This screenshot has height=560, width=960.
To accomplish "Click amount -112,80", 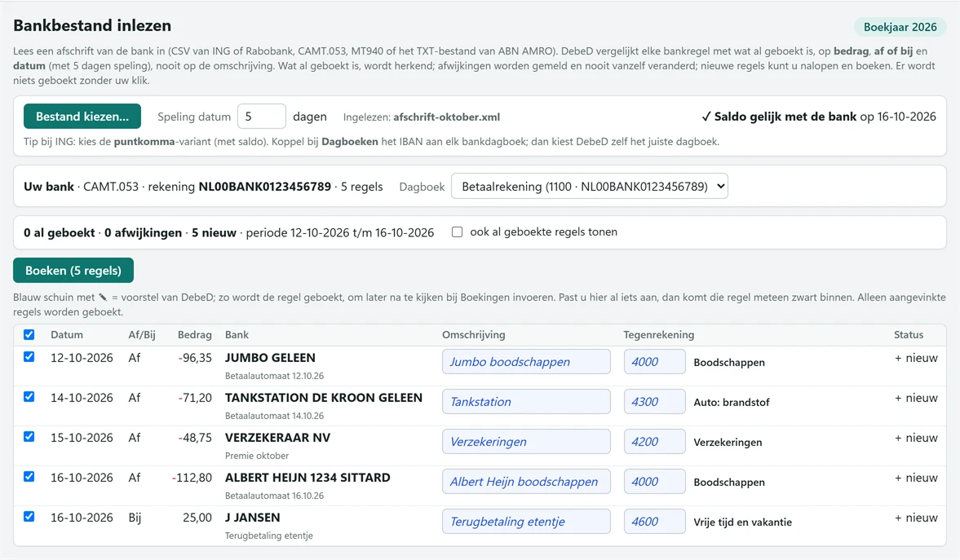I will pos(192,478).
